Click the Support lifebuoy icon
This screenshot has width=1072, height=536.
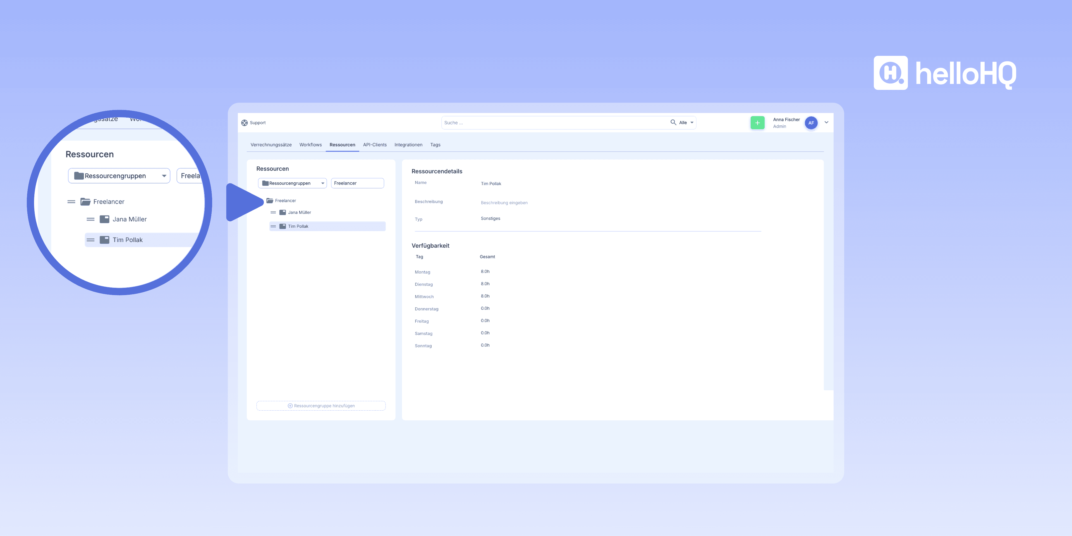(244, 123)
